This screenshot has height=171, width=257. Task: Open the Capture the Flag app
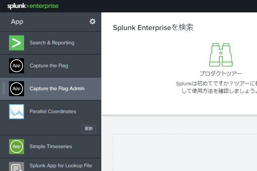coord(49,66)
